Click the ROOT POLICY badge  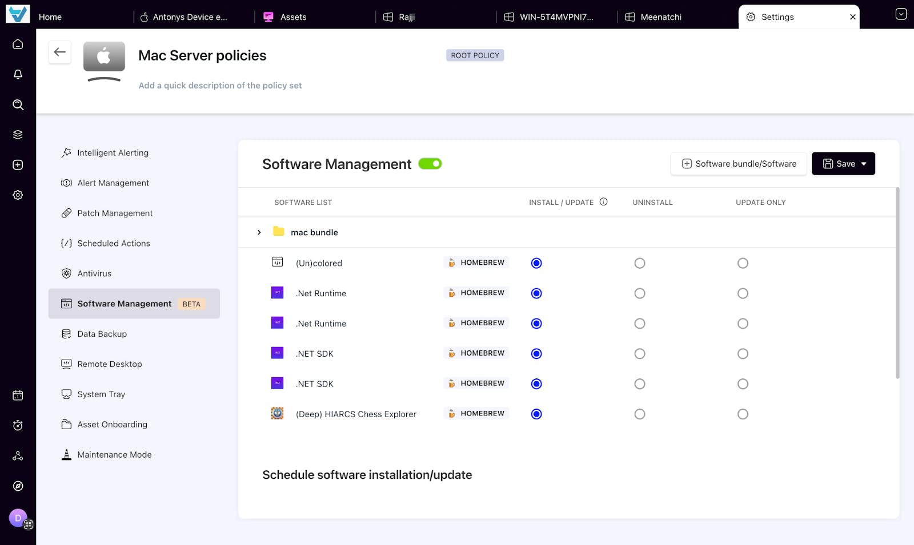(475, 55)
